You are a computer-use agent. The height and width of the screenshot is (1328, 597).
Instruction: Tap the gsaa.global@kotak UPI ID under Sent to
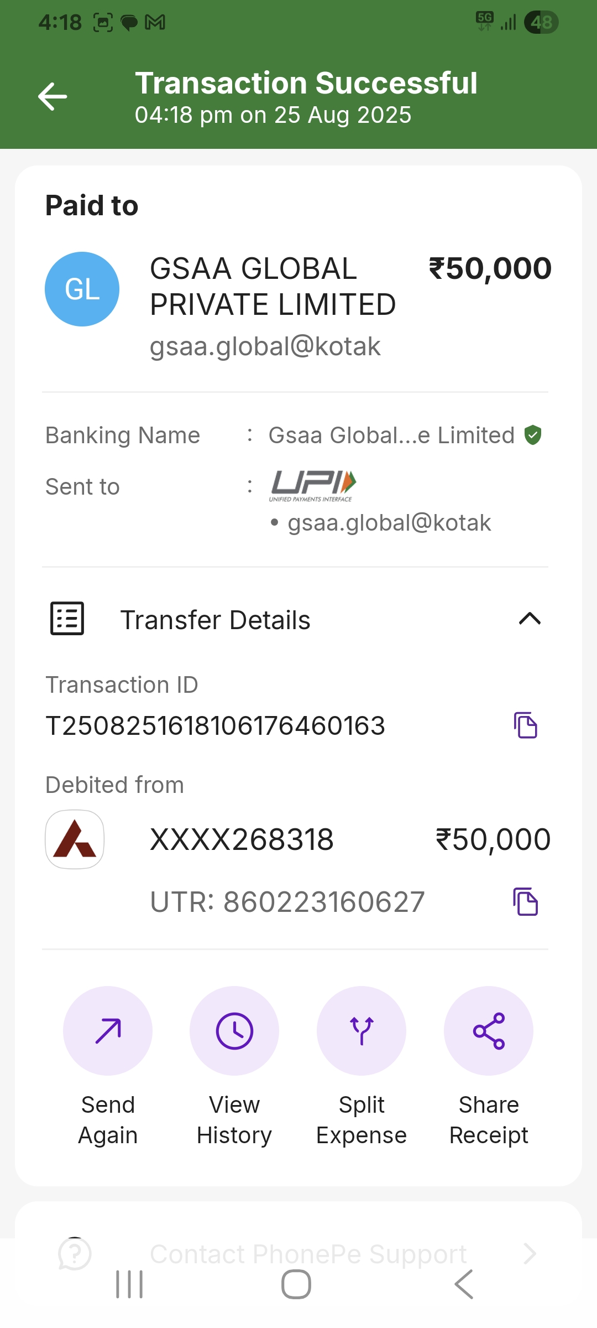[x=389, y=523]
